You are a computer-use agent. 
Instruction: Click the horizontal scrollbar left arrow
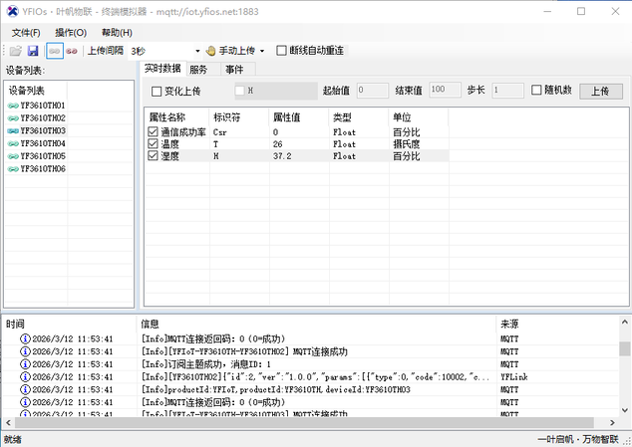(x=8, y=422)
